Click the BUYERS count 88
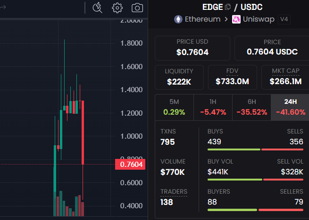The height and width of the screenshot is (220, 309). [212, 202]
